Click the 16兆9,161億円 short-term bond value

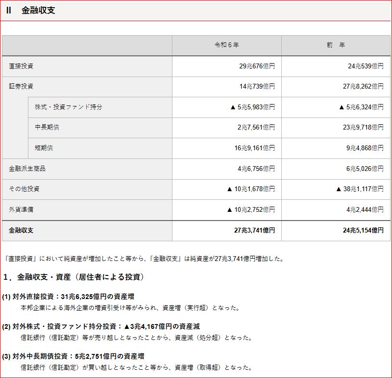pyautogui.click(x=255, y=148)
